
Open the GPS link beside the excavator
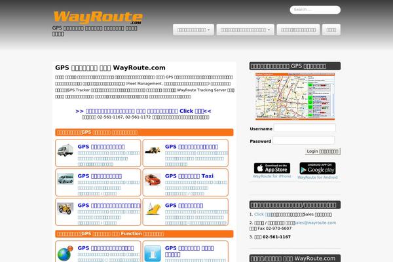coord(191,147)
